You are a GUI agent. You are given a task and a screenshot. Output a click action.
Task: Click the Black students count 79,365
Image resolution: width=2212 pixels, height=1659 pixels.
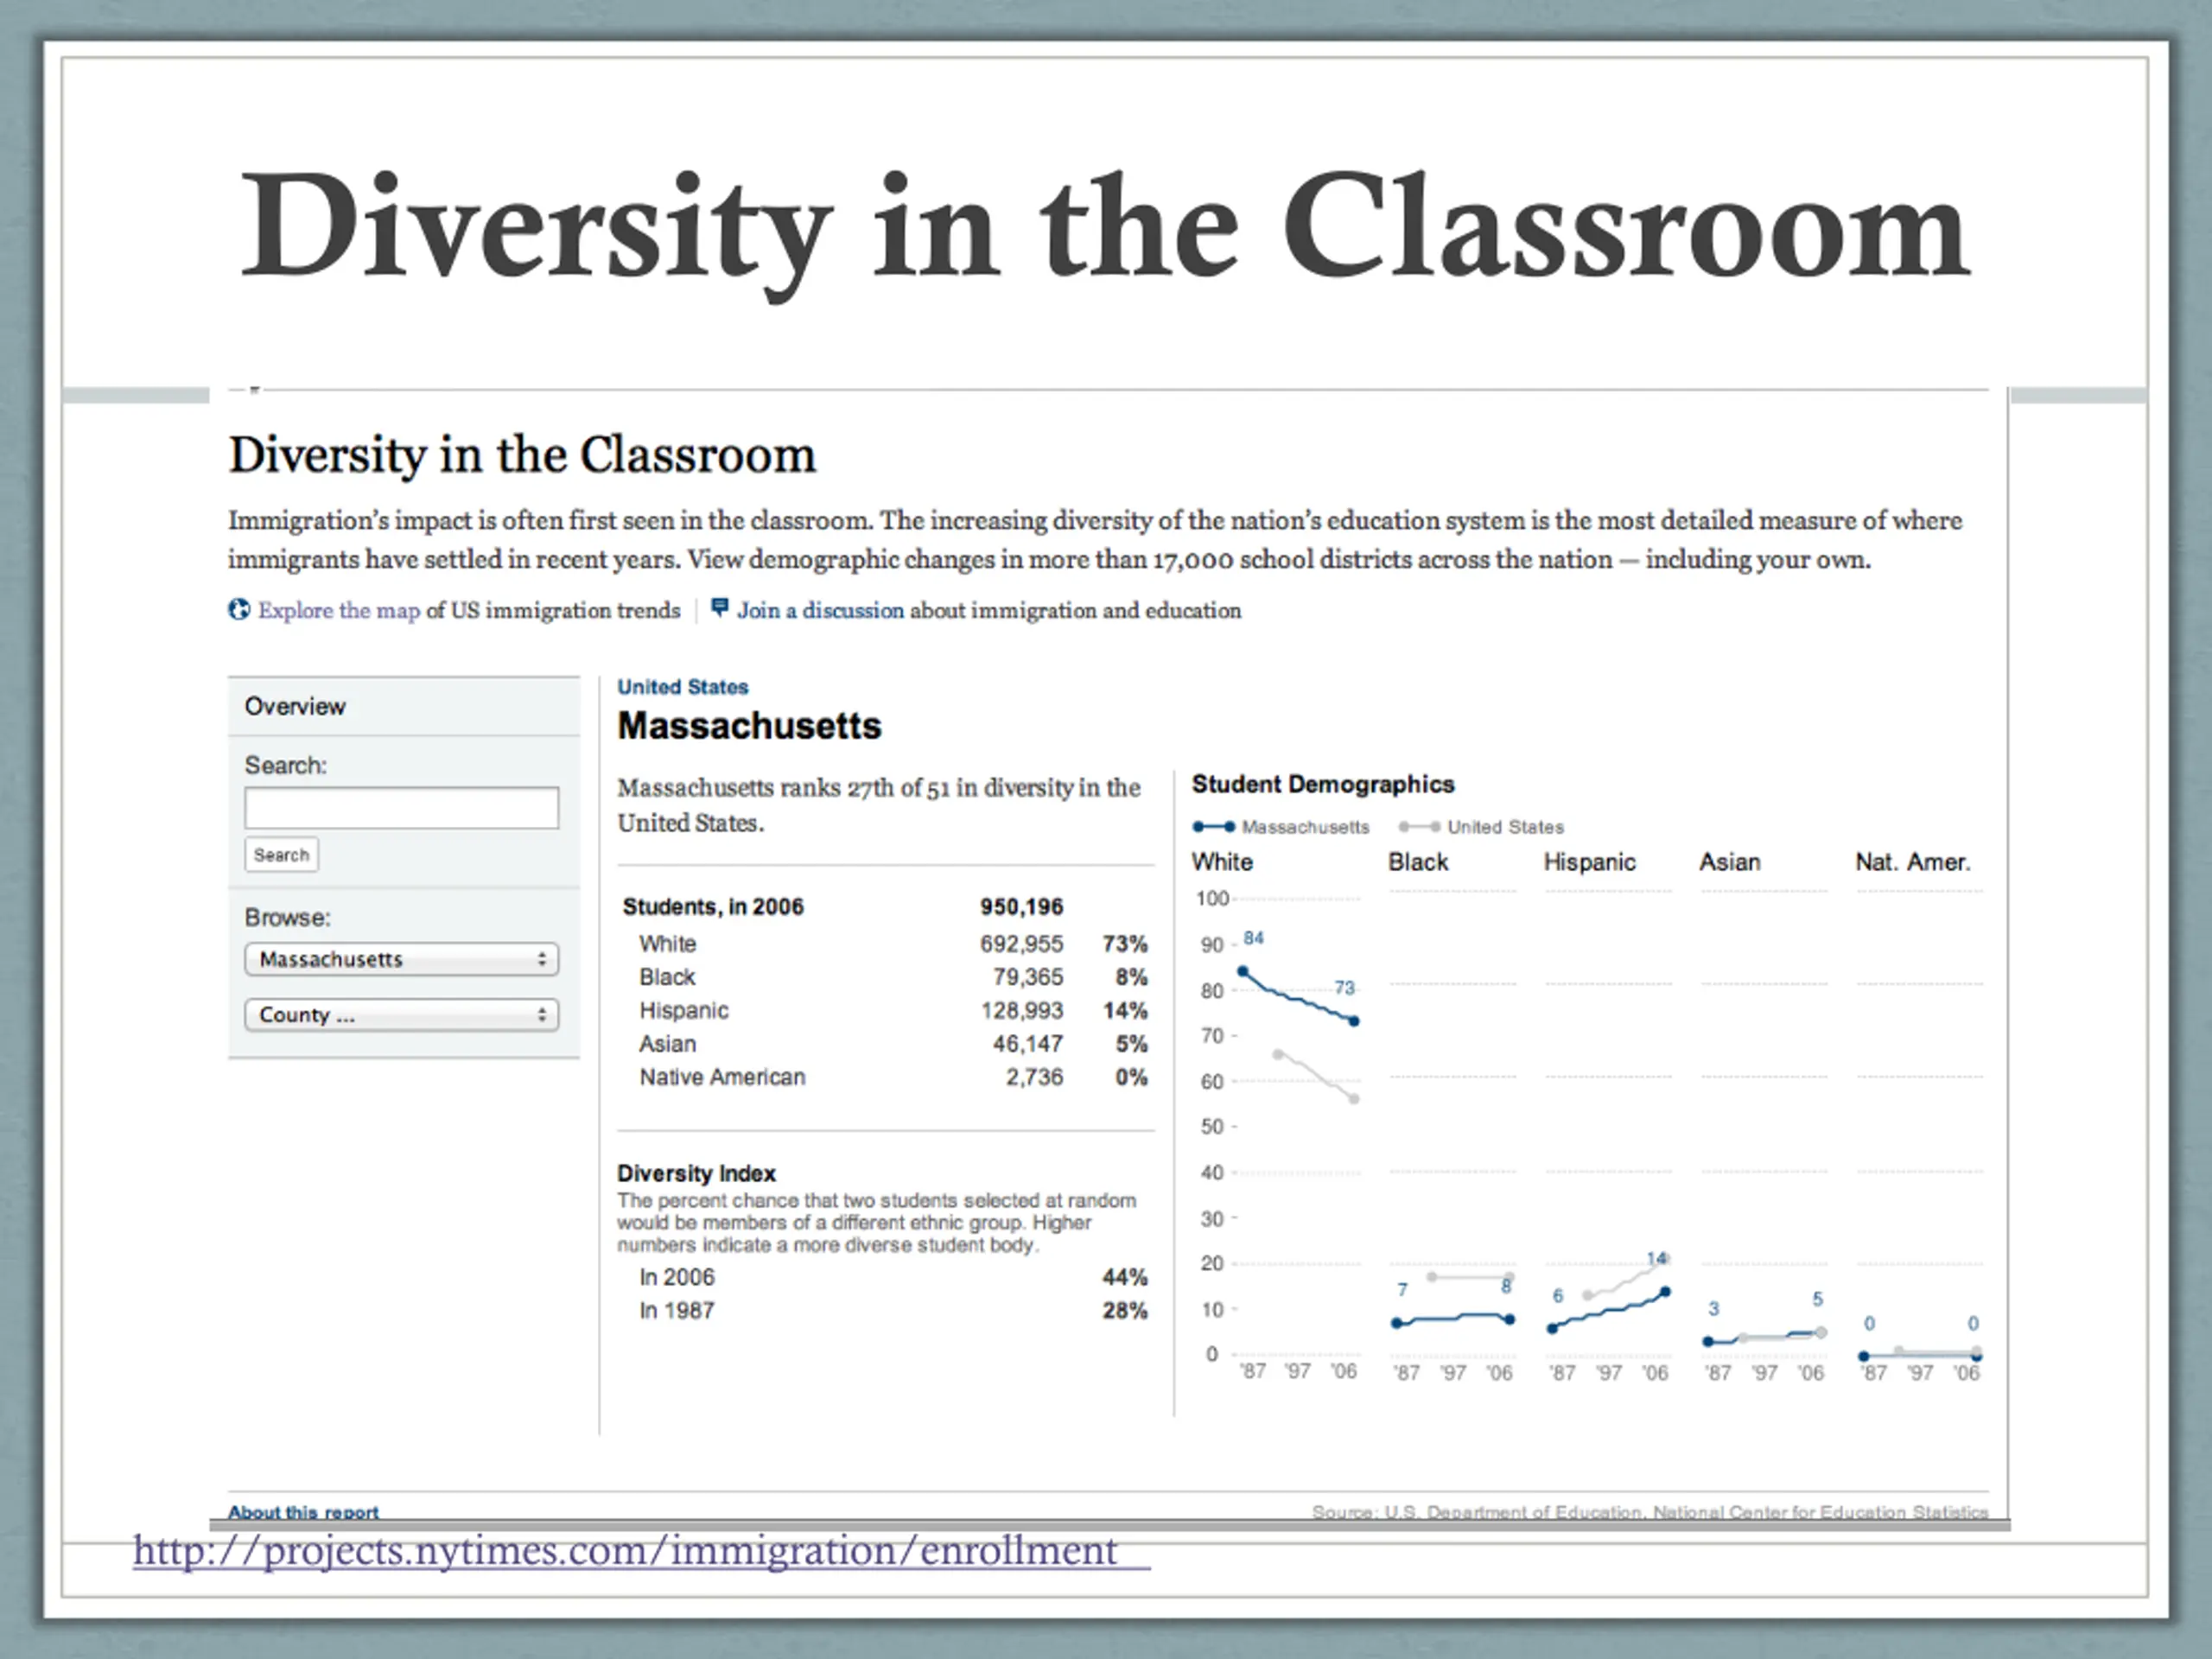pos(1028,977)
